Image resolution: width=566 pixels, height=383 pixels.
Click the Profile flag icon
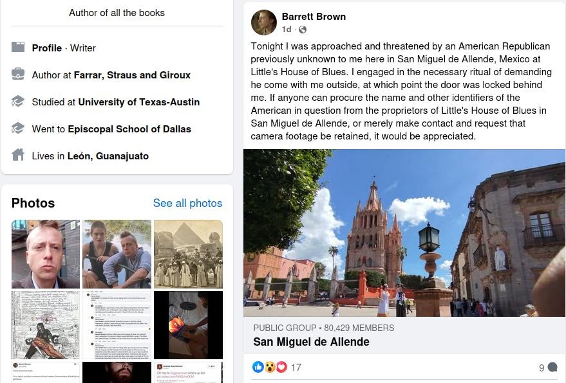(x=18, y=47)
